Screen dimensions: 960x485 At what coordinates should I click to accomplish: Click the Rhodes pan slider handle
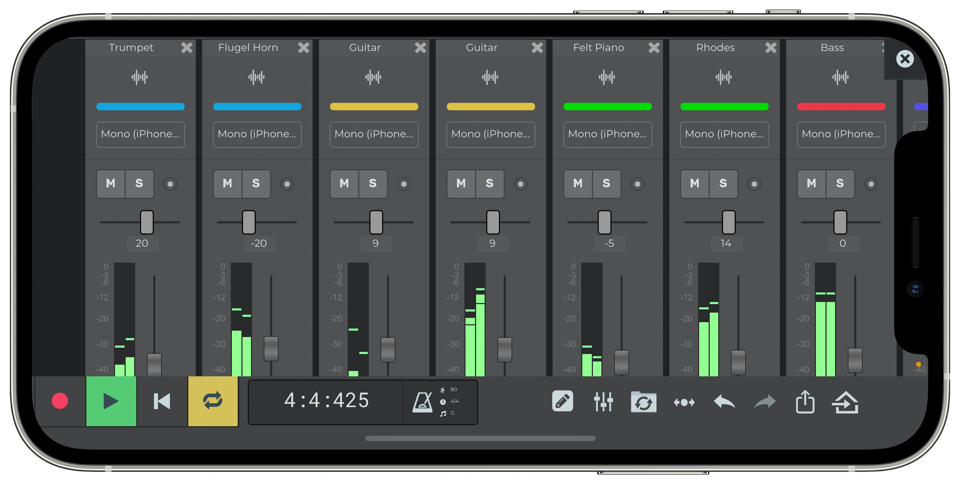pyautogui.click(x=728, y=222)
